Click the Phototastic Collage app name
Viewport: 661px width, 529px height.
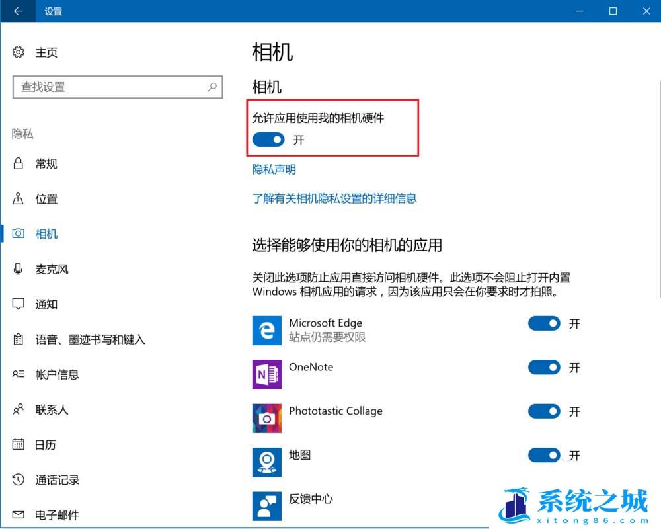pos(336,411)
